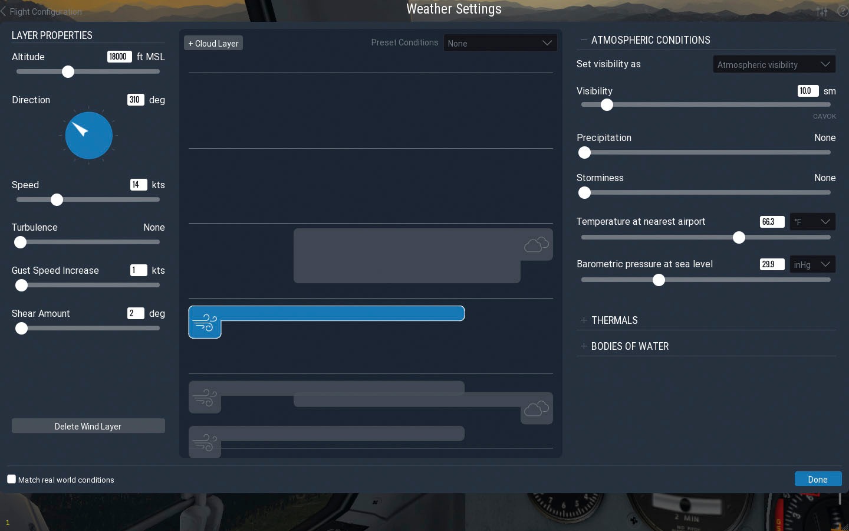Open settings sliders icon in top bar
This screenshot has height=531, width=849.
click(x=822, y=11)
